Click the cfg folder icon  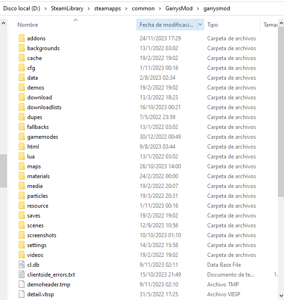click(22, 67)
